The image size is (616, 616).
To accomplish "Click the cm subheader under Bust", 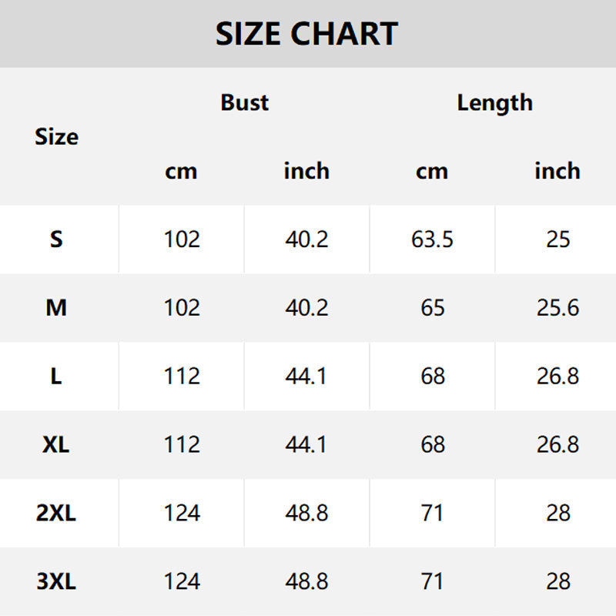I will click(x=181, y=171).
